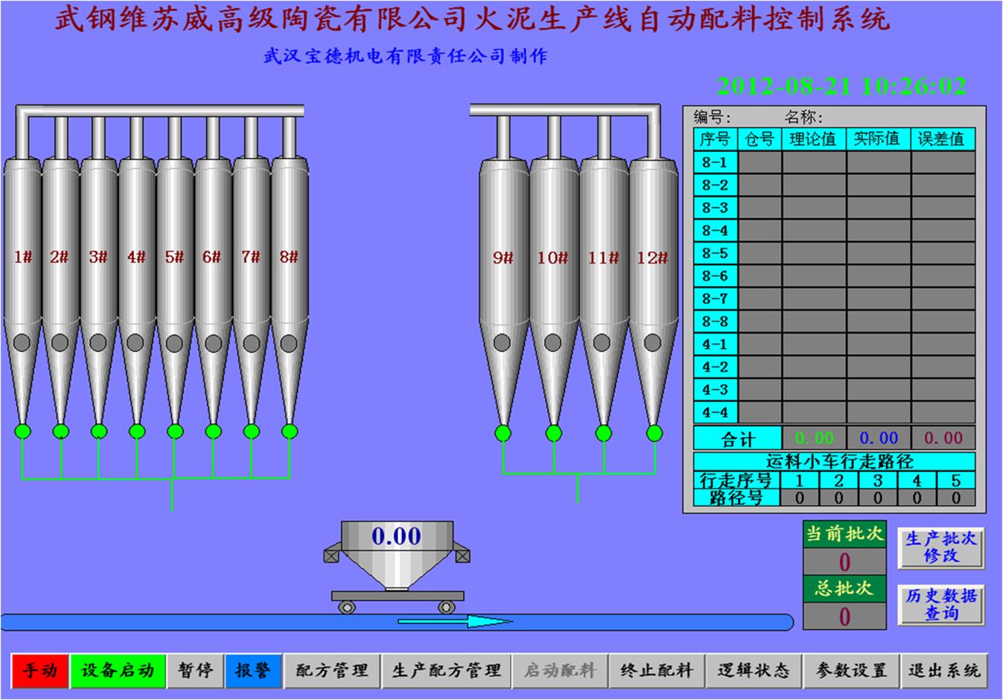
Task: Click the 仓号 column header
Action: (760, 139)
